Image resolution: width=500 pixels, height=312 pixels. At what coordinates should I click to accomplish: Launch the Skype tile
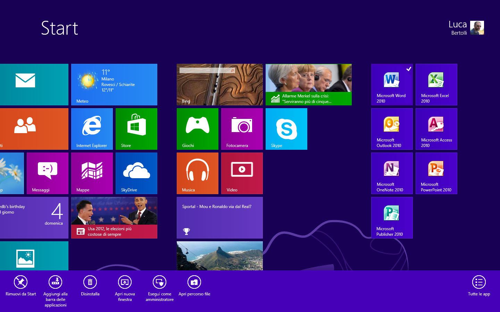[286, 129]
